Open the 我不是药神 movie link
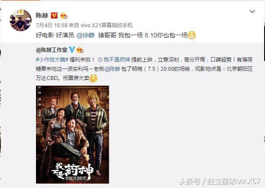This screenshot has width=265, height=188. point(117,60)
